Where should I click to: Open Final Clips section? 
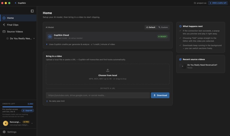click(18, 25)
